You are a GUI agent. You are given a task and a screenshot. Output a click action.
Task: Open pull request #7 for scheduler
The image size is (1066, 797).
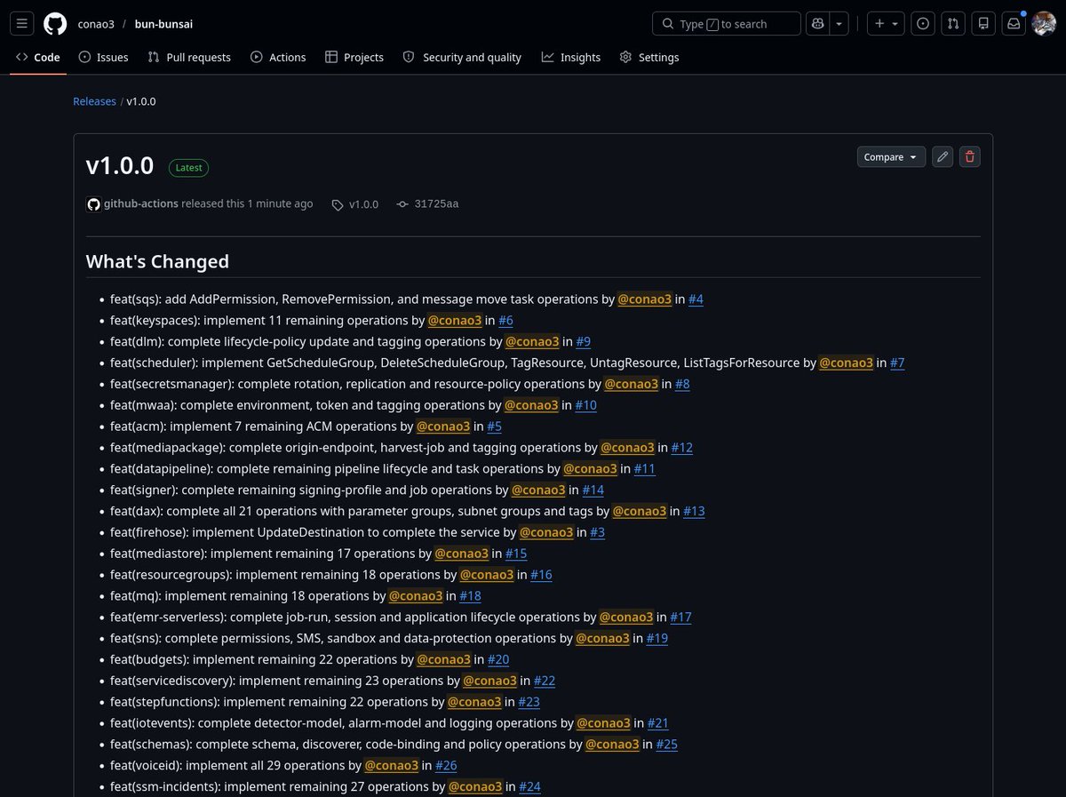point(897,363)
